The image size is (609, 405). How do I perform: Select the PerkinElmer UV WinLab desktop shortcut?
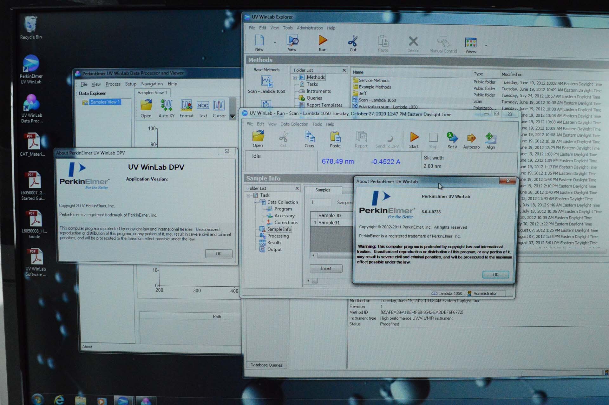[x=31, y=63]
